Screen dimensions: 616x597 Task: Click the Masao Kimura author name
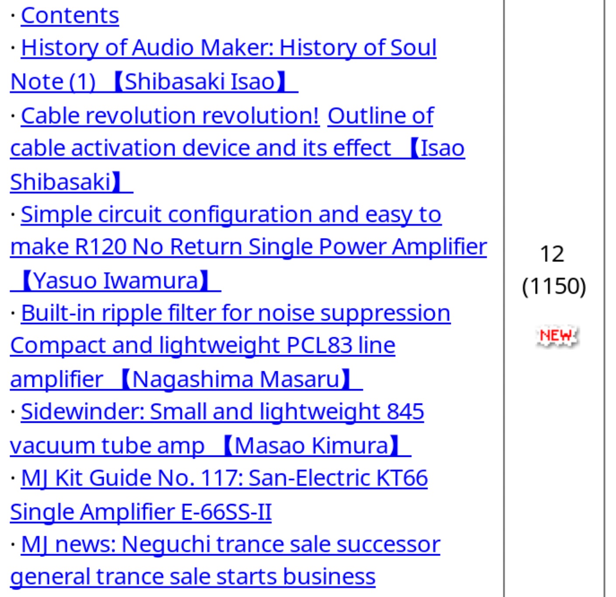[311, 446]
